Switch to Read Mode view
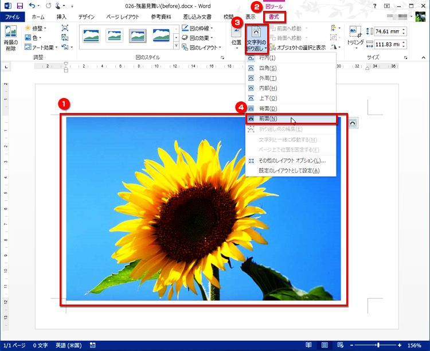 pyautogui.click(x=308, y=345)
